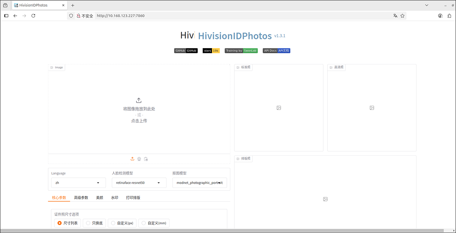Screen dimensions: 456x233
Task: Click the 标准照 output panel label
Action: pyautogui.click(x=243, y=67)
